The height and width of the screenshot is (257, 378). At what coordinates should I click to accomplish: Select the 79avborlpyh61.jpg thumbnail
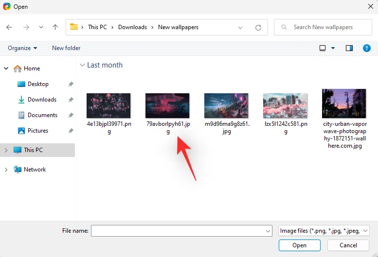coord(167,106)
